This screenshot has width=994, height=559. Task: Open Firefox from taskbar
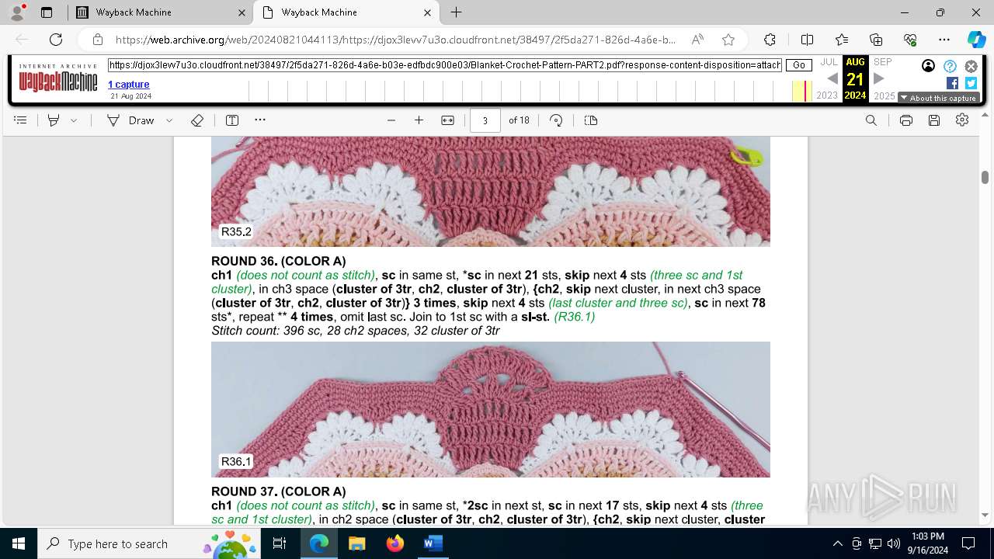[x=394, y=543]
